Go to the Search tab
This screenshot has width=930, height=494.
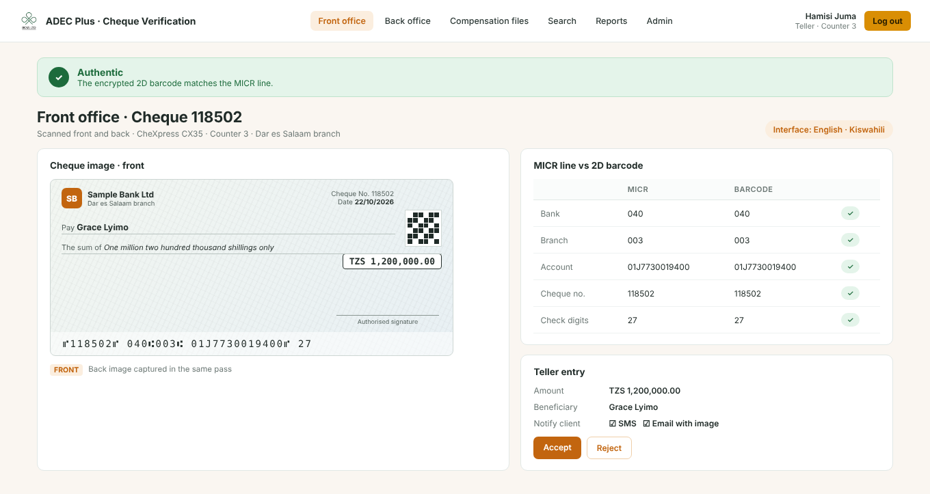(562, 21)
